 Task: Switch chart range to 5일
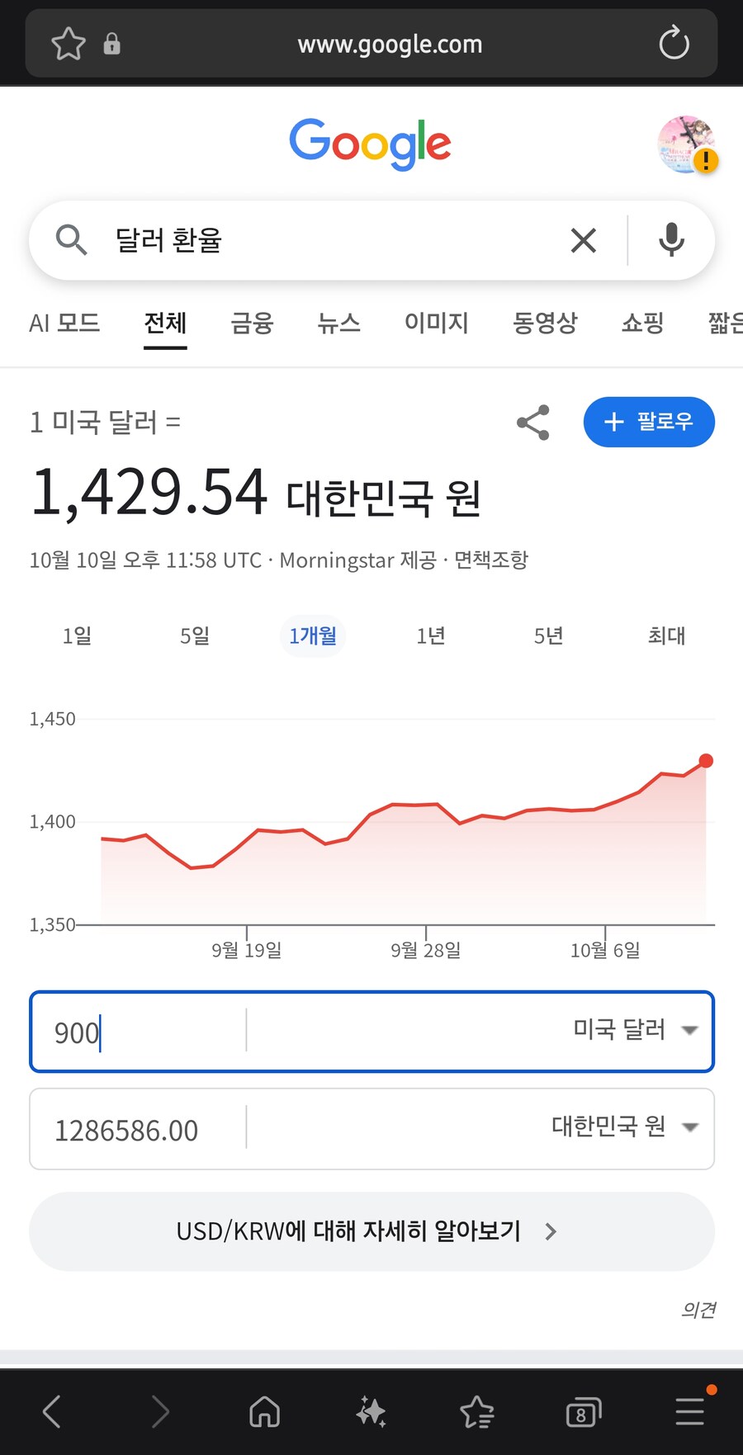point(195,635)
